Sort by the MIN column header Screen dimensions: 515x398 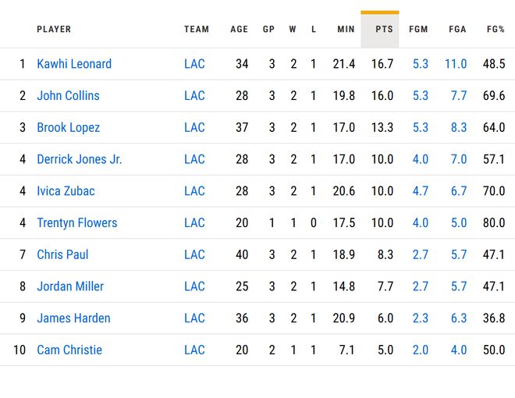(x=346, y=30)
